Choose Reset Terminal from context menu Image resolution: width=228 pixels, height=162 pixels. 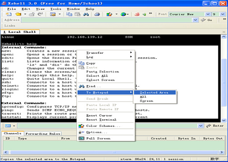click(106, 120)
